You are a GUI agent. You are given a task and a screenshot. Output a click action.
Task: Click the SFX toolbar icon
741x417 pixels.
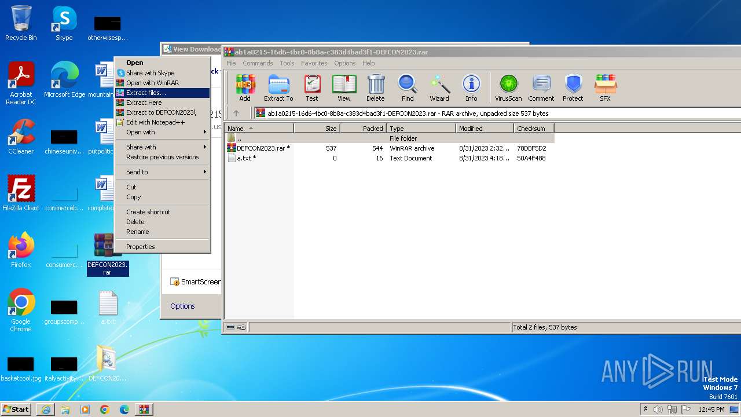tap(605, 88)
